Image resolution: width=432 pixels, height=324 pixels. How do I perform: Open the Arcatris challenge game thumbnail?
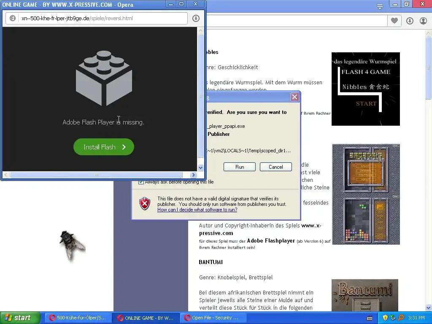click(x=366, y=194)
